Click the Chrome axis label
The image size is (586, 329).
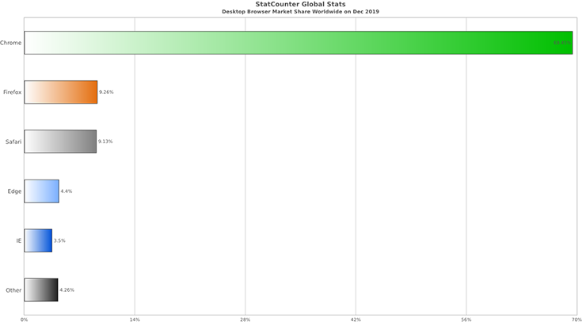(x=11, y=43)
